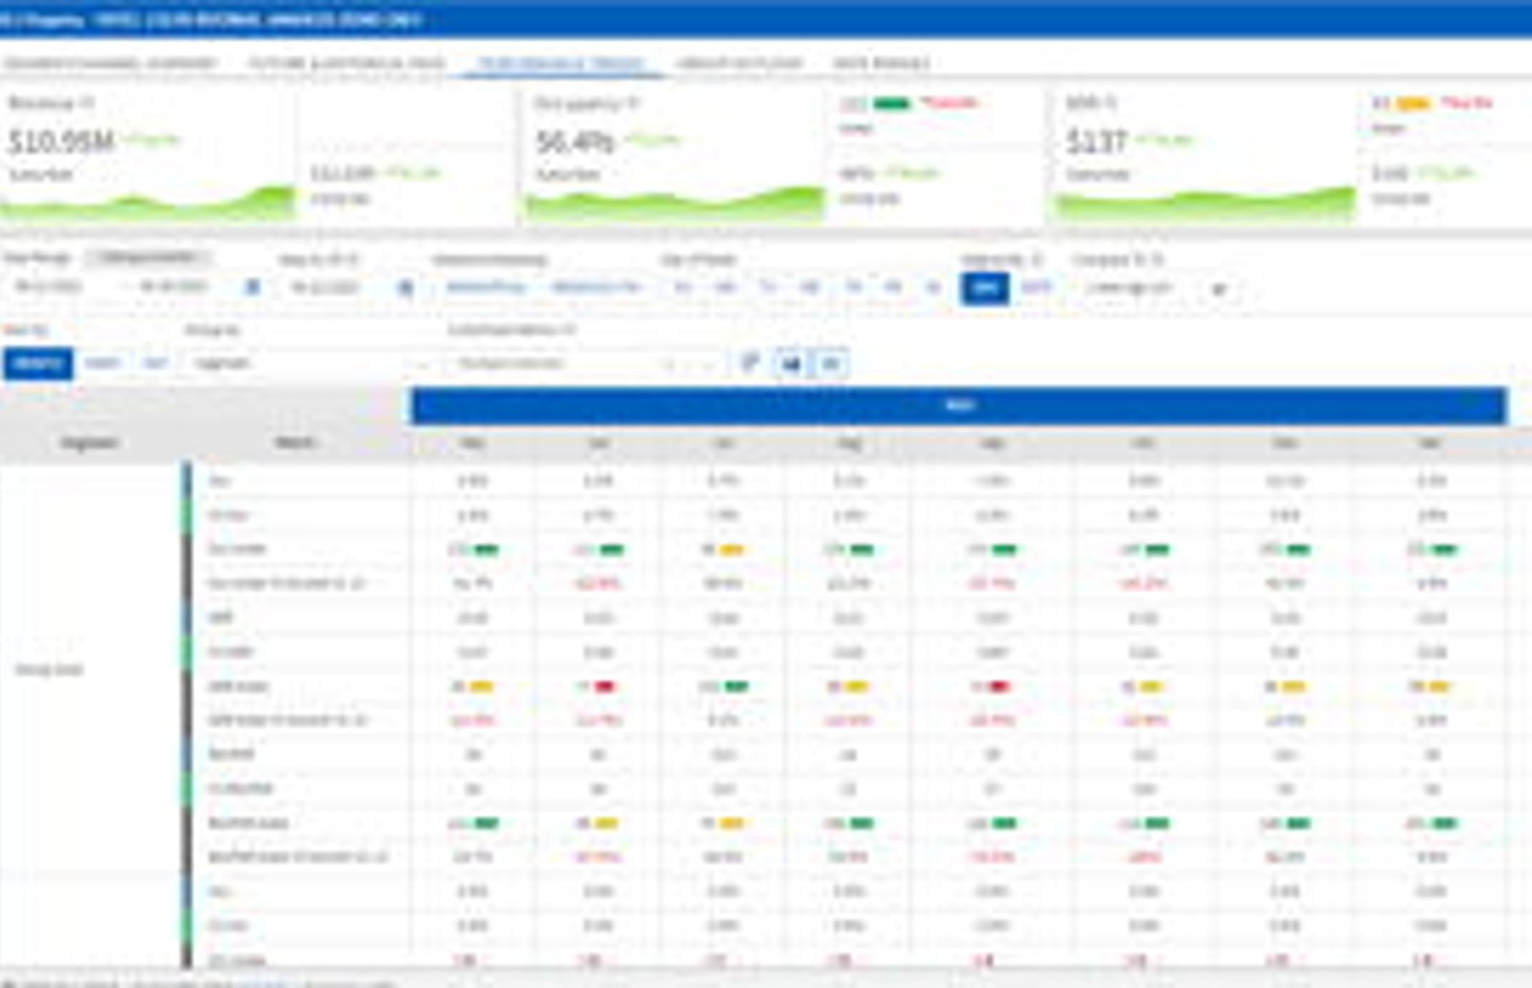Screen dimensions: 1532x988
Task: Open the calendar picker beside the single stay-by date
Action: point(406,286)
